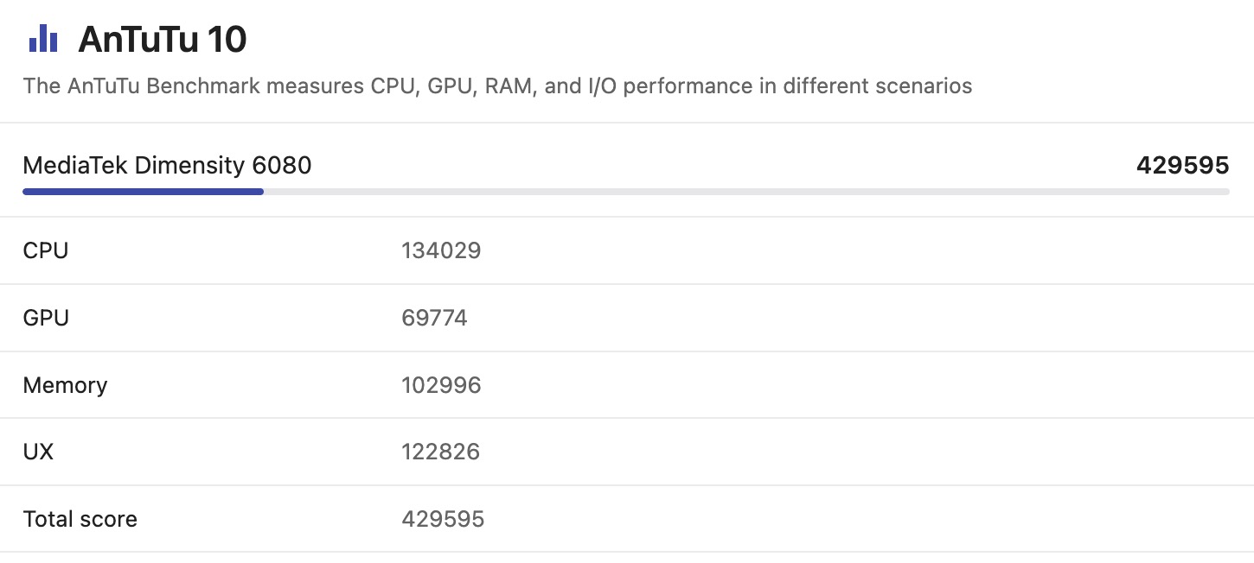Click the bold 429595 score above the bar
Viewport: 1254px width, 563px height.
[1182, 165]
